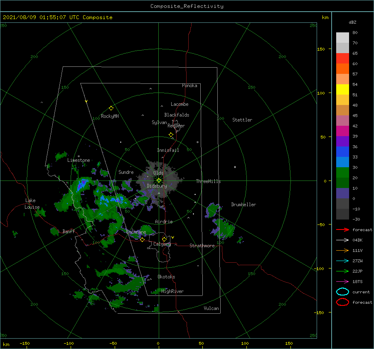Click the Drumheller city label
Screen dimensions: 374x349
click(244, 205)
